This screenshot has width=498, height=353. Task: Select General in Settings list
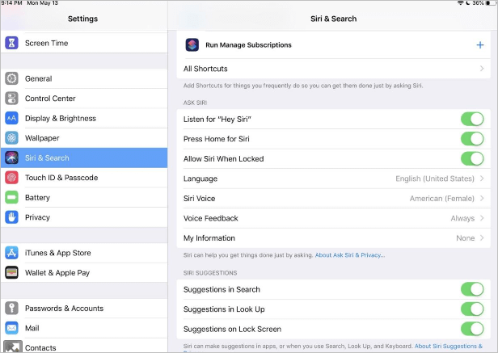84,78
